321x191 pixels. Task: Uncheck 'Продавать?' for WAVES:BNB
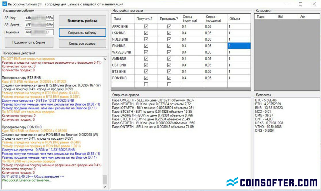tap(169, 52)
